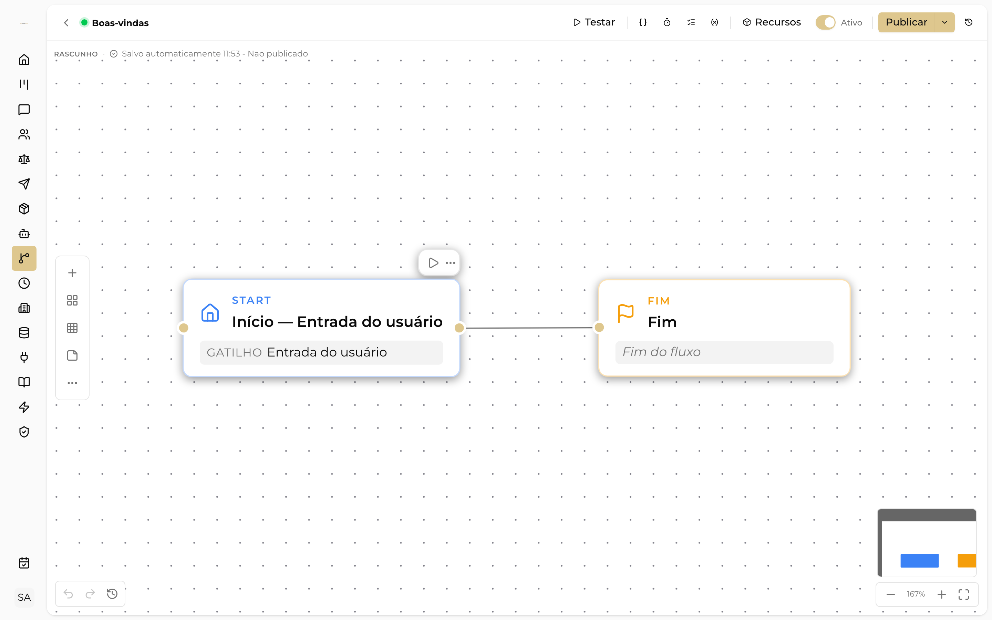Open the database icon in the sidebar

pos(24,333)
